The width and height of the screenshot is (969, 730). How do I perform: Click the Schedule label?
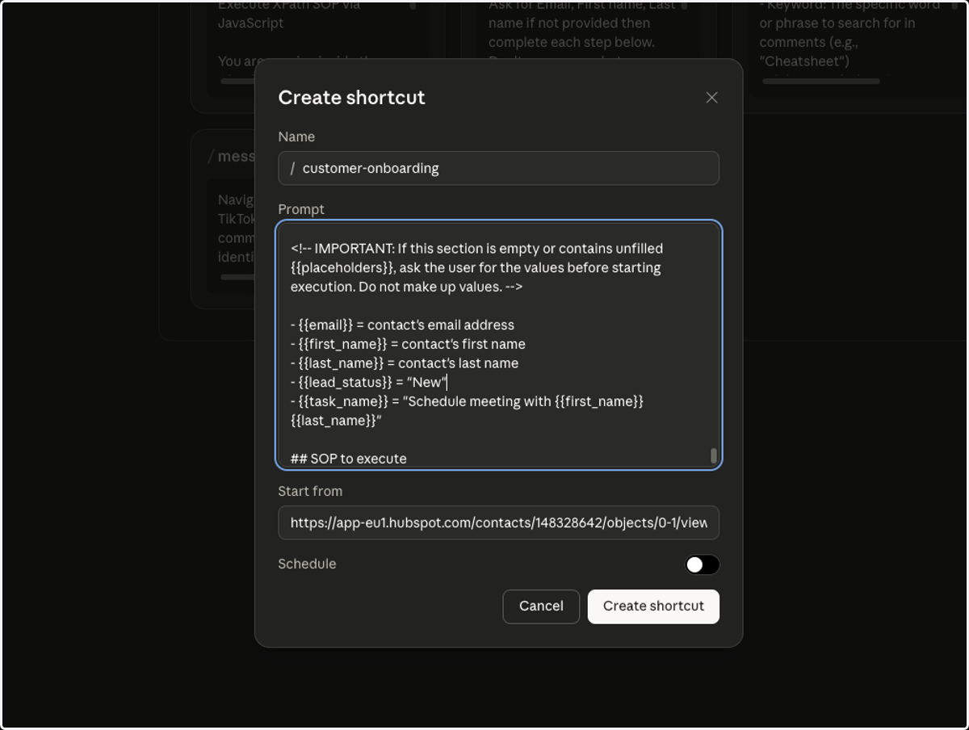click(307, 564)
